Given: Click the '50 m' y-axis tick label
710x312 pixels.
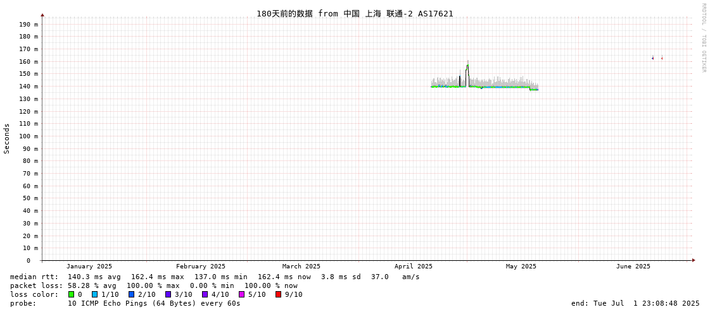Looking at the screenshot, I should 30,198.
